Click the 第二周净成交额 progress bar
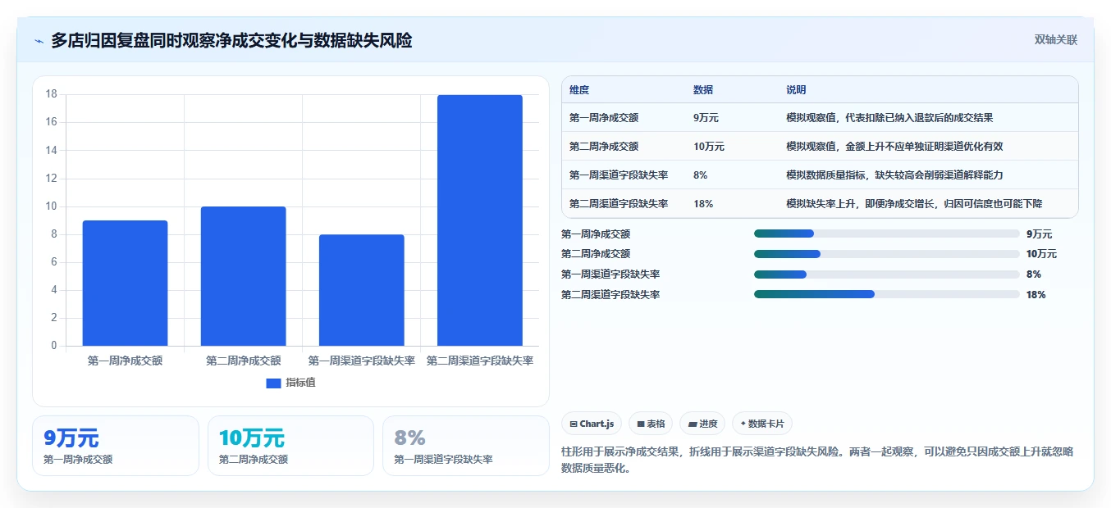The image size is (1111, 508). click(886, 254)
